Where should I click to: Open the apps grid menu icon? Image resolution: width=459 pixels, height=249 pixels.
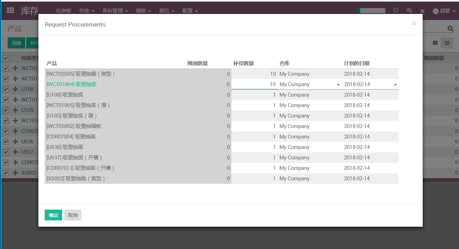point(10,10)
